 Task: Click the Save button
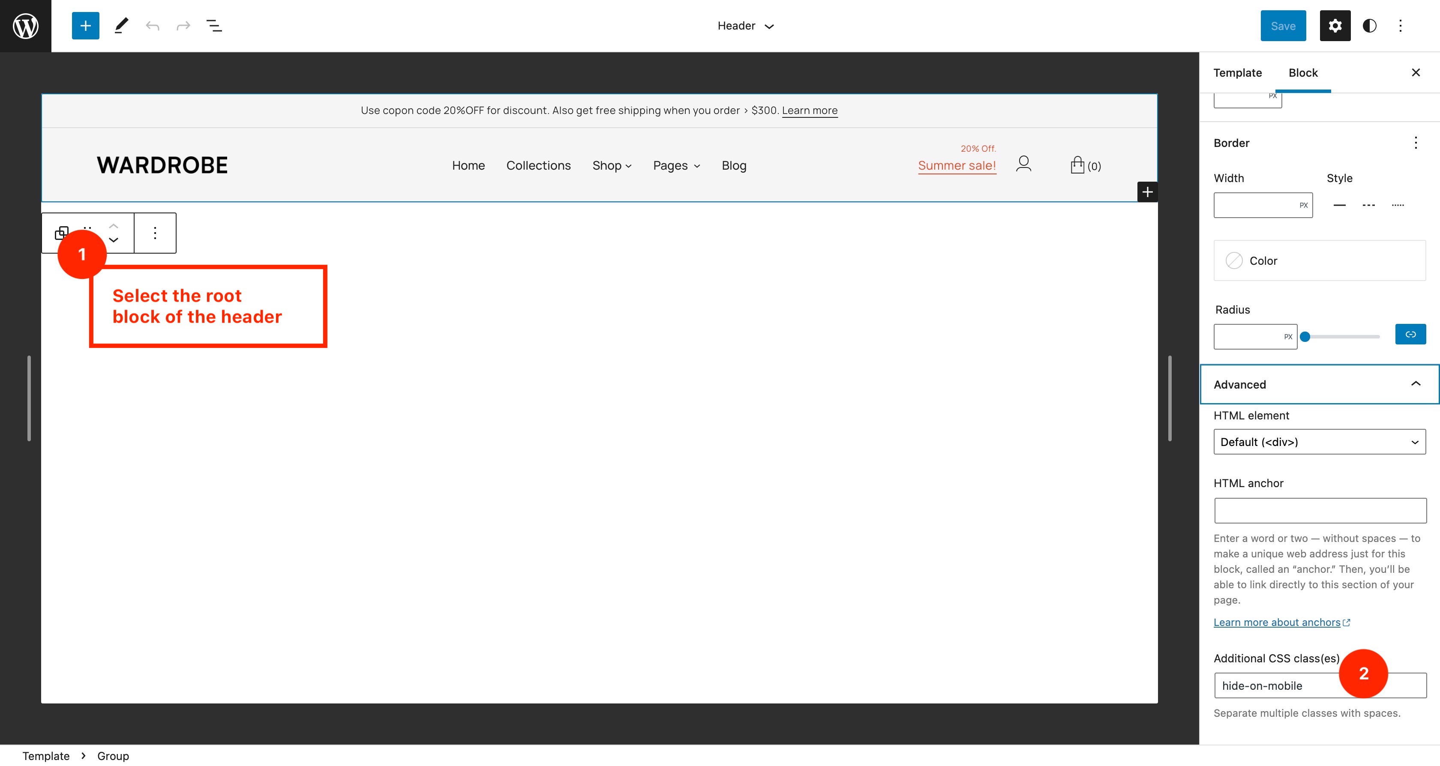(x=1284, y=26)
